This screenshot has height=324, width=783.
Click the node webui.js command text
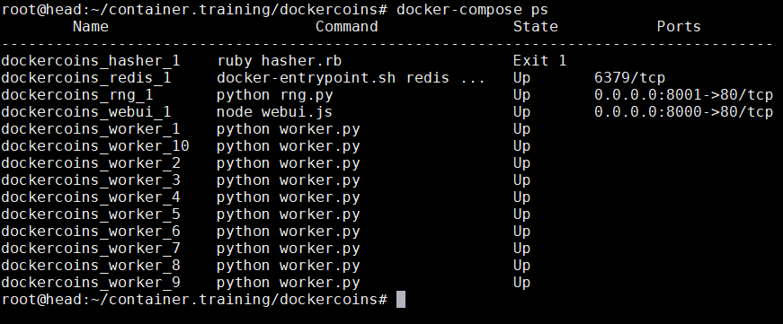tap(275, 112)
